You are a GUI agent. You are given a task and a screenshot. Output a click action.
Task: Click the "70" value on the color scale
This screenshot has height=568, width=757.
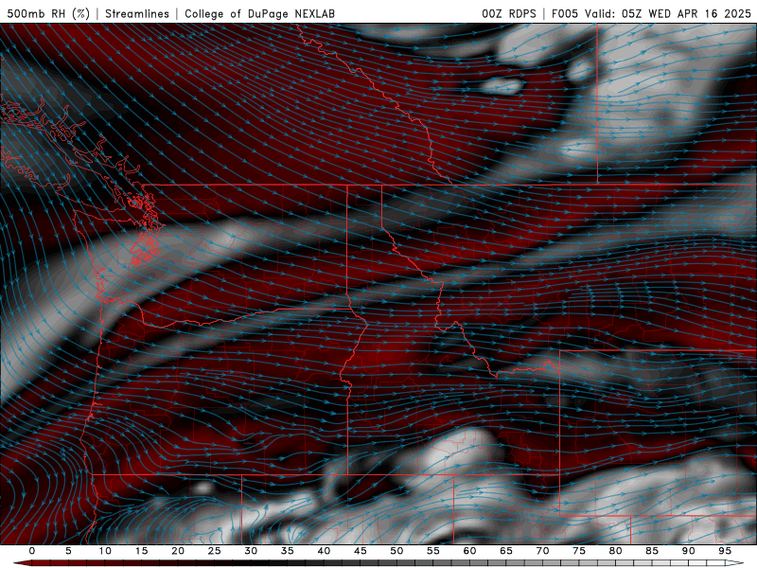[x=542, y=551]
